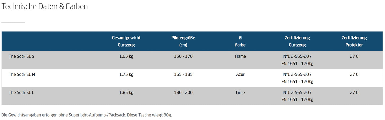Click the Zertifizierung Gurtzeug column header
The height and width of the screenshot is (120, 385).
click(297, 41)
